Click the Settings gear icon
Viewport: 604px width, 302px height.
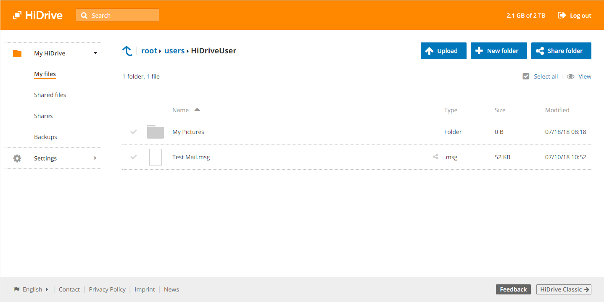17,158
